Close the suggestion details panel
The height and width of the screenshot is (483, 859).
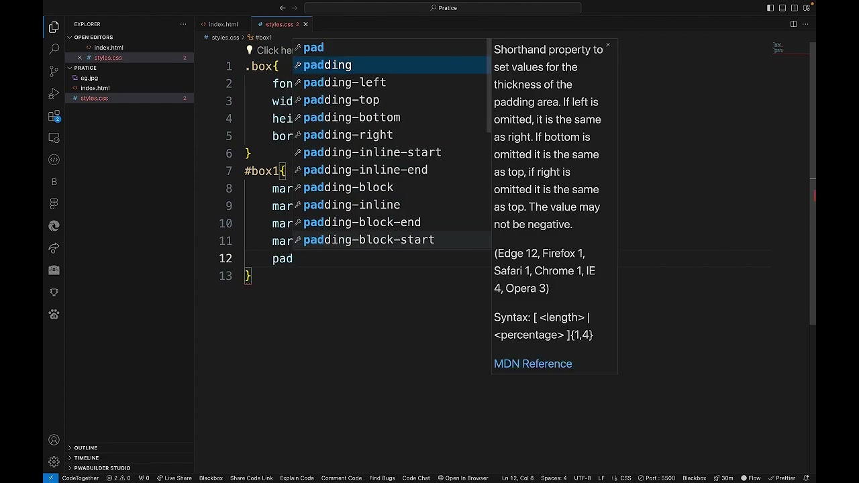pos(608,46)
